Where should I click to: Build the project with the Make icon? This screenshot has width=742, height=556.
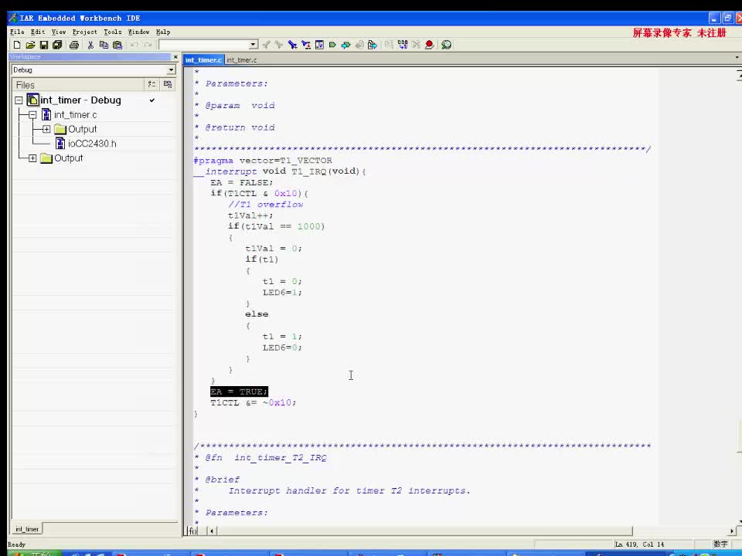(403, 45)
